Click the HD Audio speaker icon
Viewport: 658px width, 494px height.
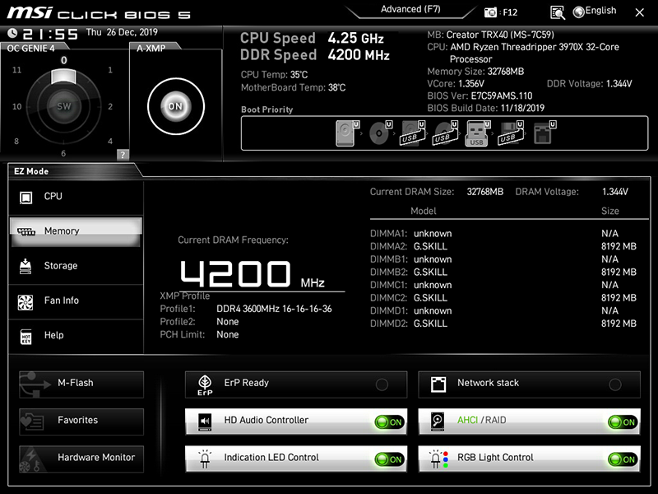[x=205, y=422]
